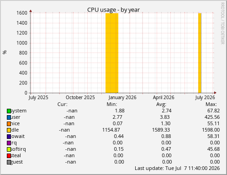Click the red steal legend swatch
This screenshot has height=175, width=227.
pos(9,156)
